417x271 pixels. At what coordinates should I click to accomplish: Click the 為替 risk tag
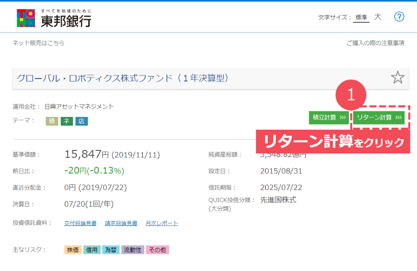pyautogui.click(x=111, y=250)
